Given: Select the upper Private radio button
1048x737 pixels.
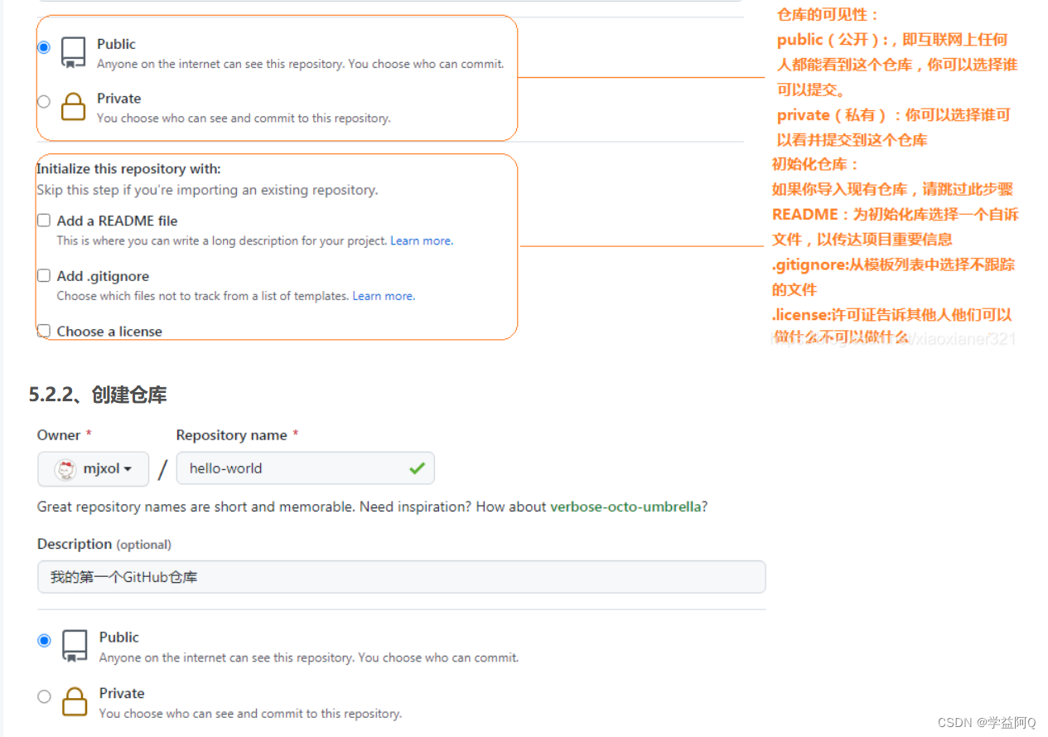Looking at the screenshot, I should click(x=44, y=102).
